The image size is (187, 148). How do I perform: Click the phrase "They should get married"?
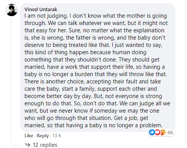point(92,63)
